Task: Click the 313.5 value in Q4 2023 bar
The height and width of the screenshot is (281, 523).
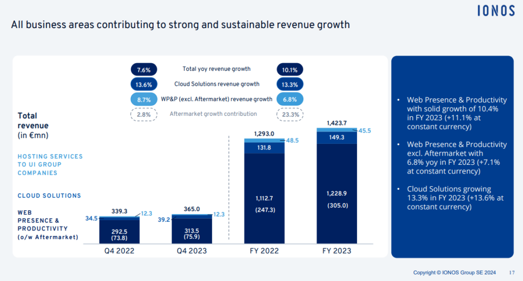Action: 192,231
